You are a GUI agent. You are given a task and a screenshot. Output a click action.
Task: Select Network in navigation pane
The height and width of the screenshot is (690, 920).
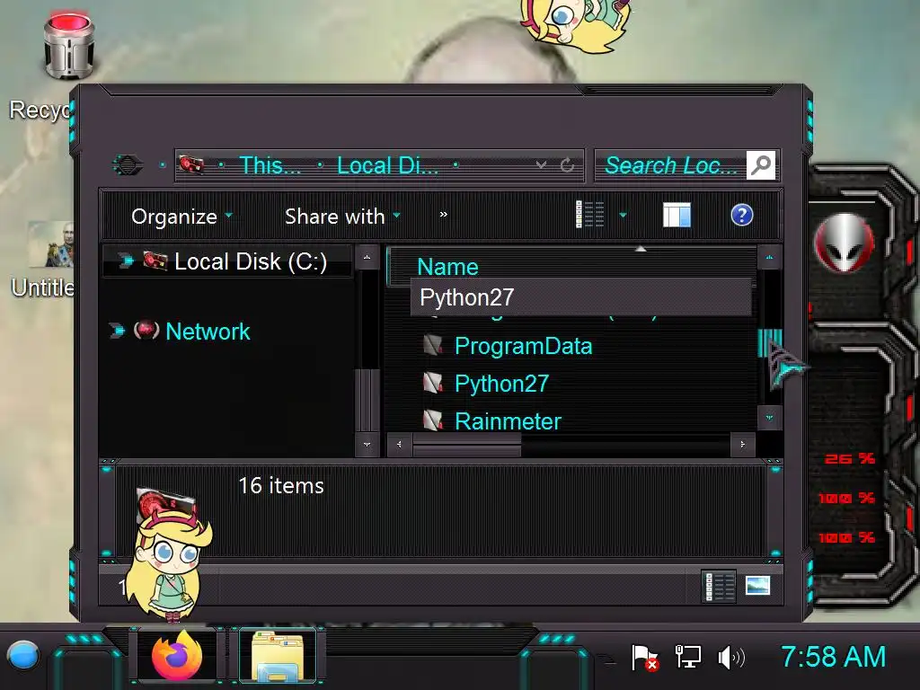[x=208, y=332]
